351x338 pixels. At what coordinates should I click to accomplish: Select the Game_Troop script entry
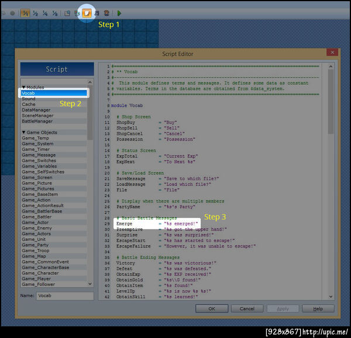pyautogui.click(x=54, y=250)
